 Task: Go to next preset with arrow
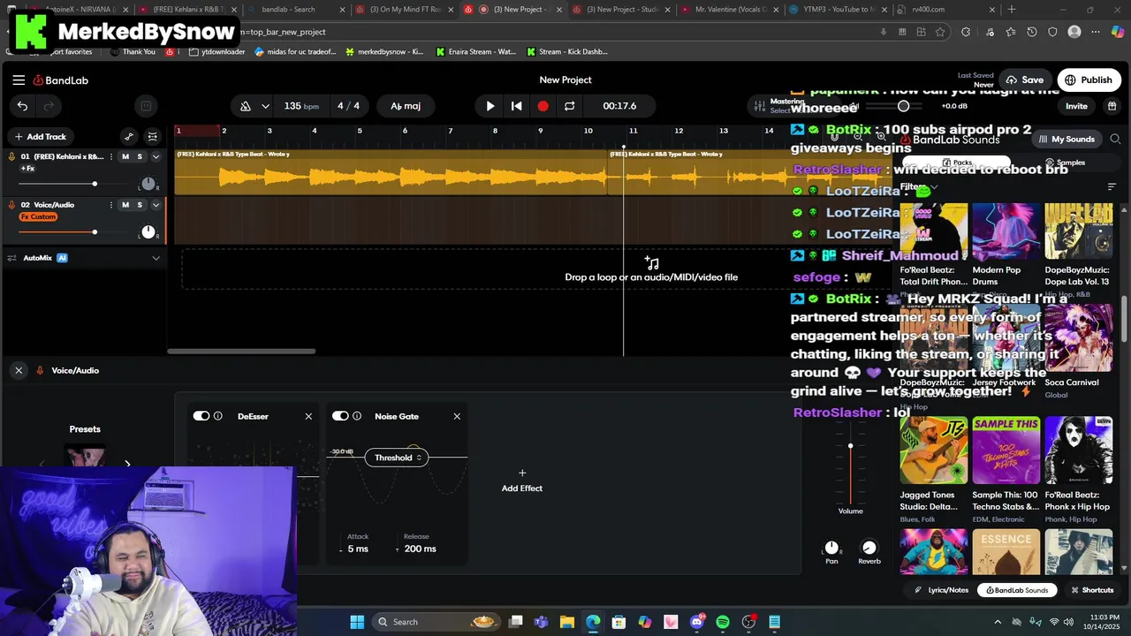[127, 464]
